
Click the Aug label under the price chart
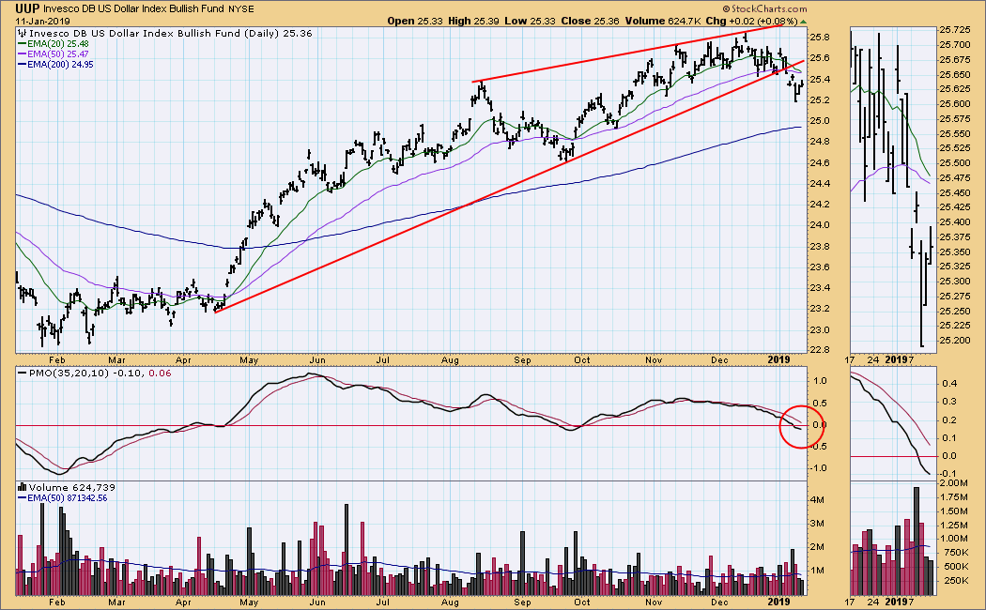point(450,360)
